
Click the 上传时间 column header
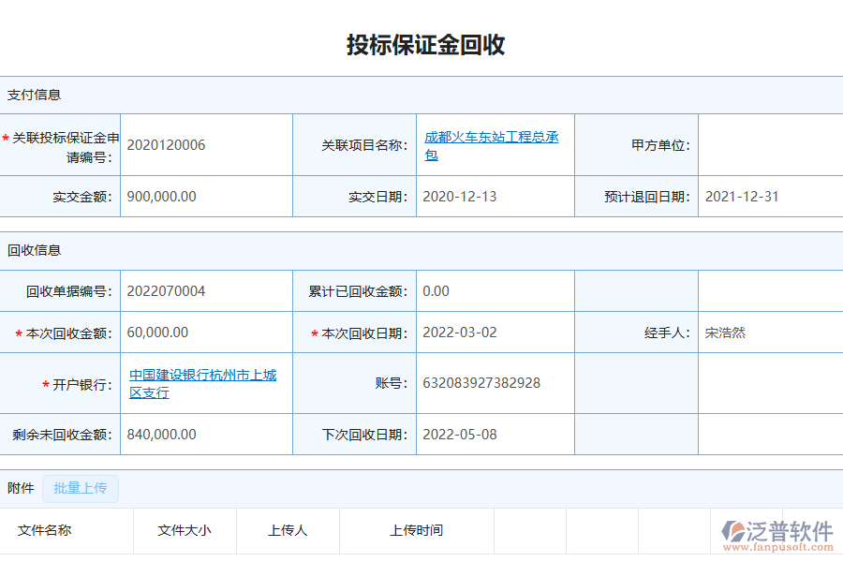coord(418,530)
